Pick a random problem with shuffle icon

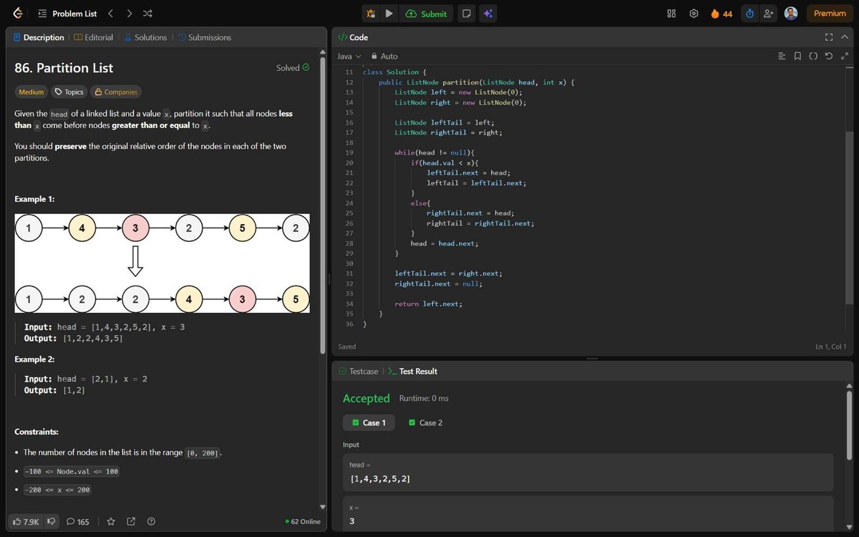point(147,14)
